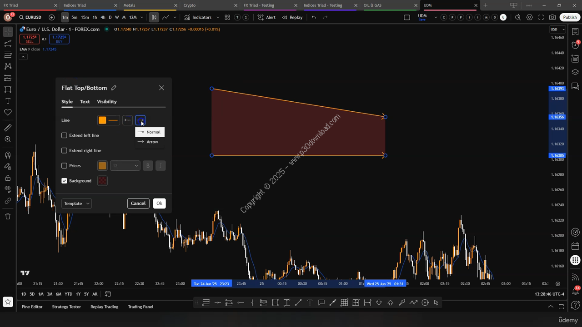582x327 pixels.
Task: Click the trash can remove-objects icon
Action: (8, 216)
